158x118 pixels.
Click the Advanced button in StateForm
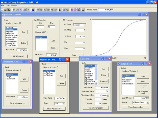103,81
